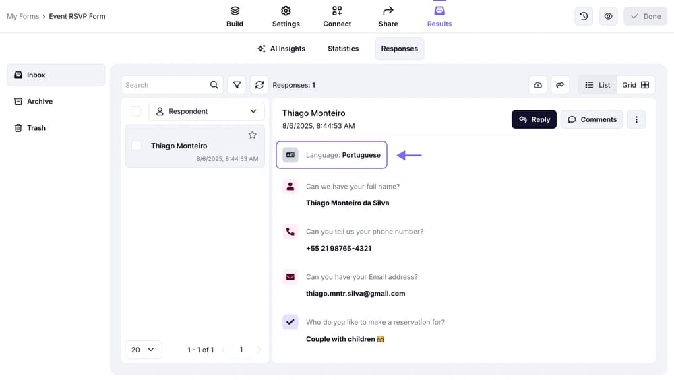Open the 20 per page dropdown
Screen dimensions: 674x380
pyautogui.click(x=143, y=350)
